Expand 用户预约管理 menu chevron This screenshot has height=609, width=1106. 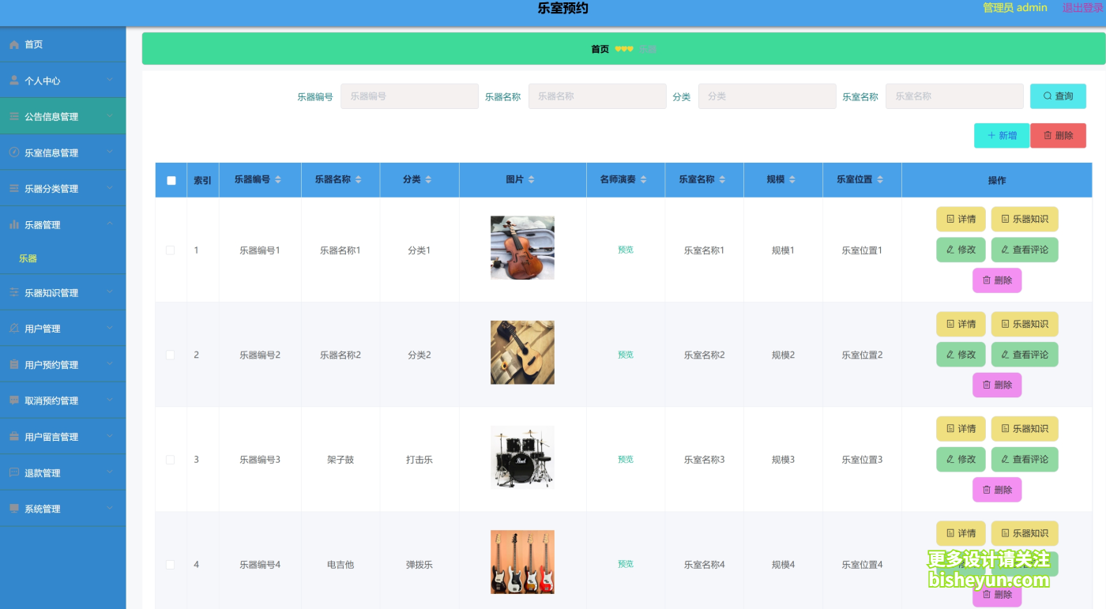[110, 365]
